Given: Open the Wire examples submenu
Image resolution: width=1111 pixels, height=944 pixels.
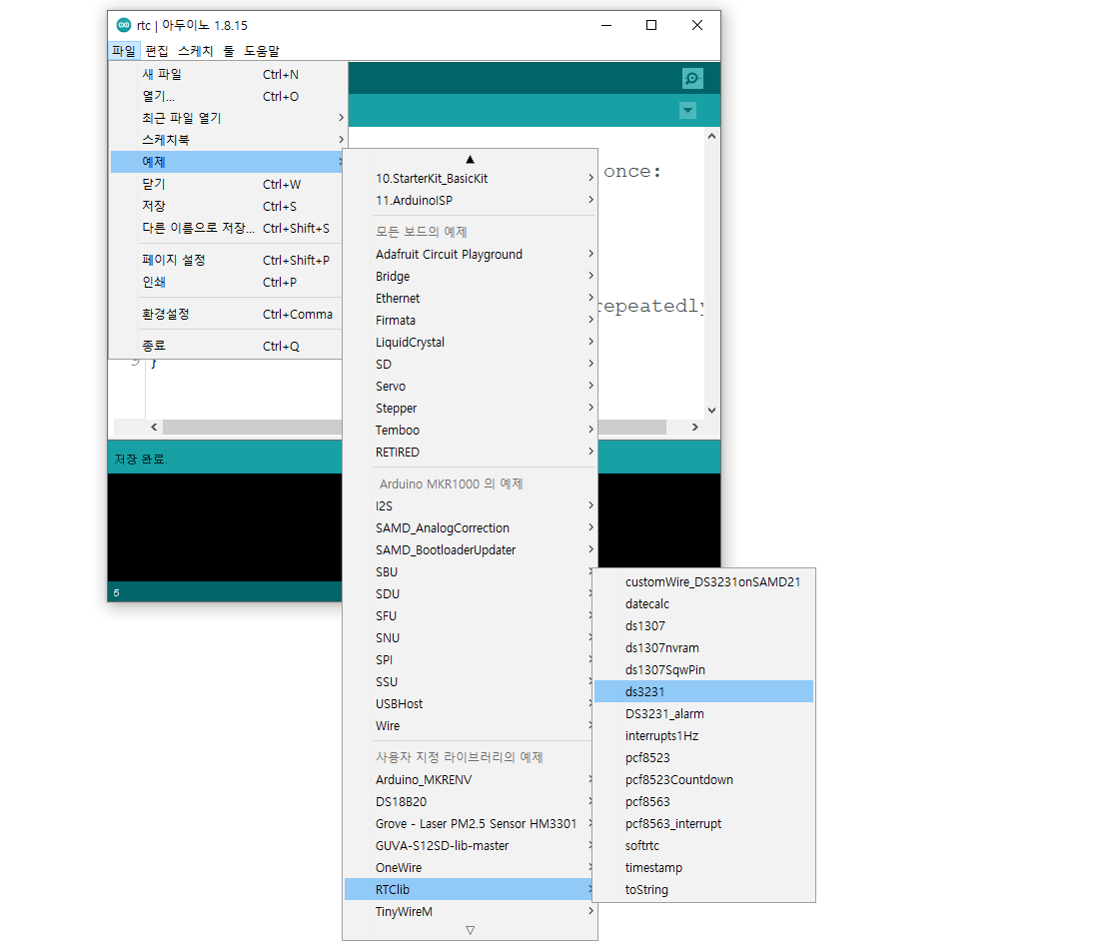Looking at the screenshot, I should (x=470, y=725).
